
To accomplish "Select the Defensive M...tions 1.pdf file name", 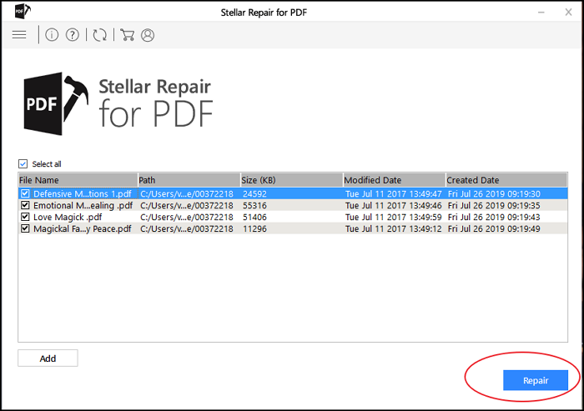I will coord(83,193).
